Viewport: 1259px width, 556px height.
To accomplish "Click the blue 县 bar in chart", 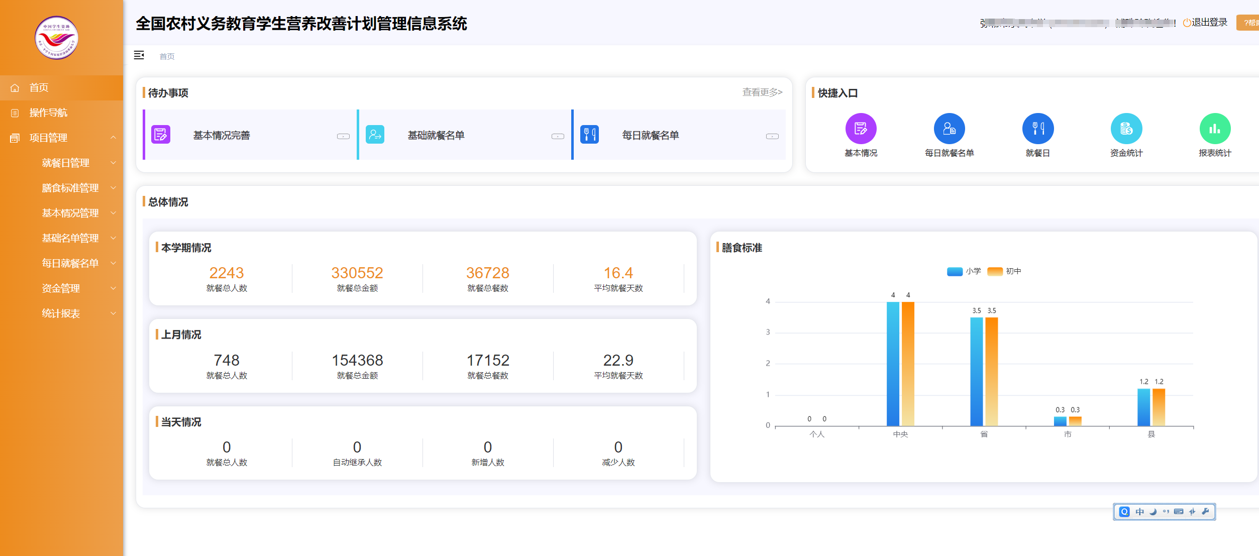I will 1143,407.
